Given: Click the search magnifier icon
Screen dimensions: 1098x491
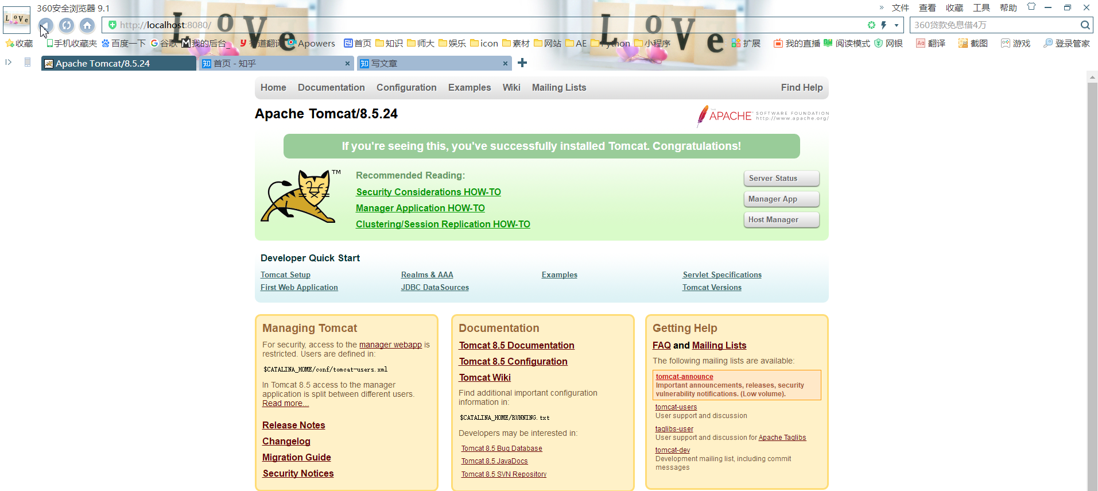Looking at the screenshot, I should (x=1085, y=25).
